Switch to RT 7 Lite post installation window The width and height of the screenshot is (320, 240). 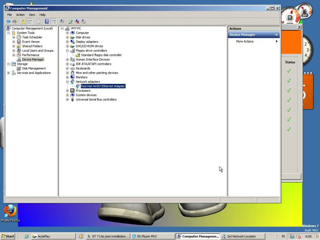point(108,236)
